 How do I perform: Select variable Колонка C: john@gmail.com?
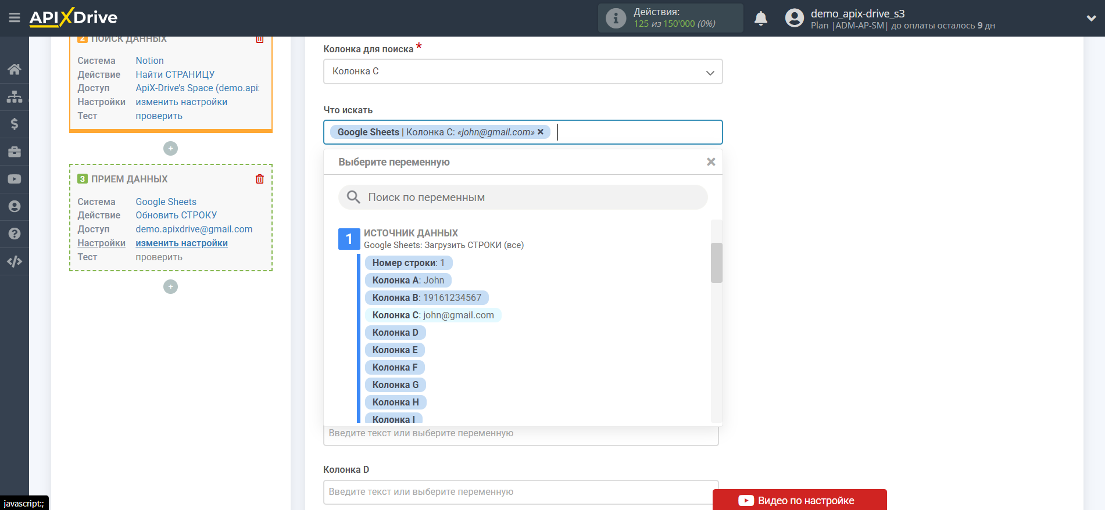(x=433, y=315)
